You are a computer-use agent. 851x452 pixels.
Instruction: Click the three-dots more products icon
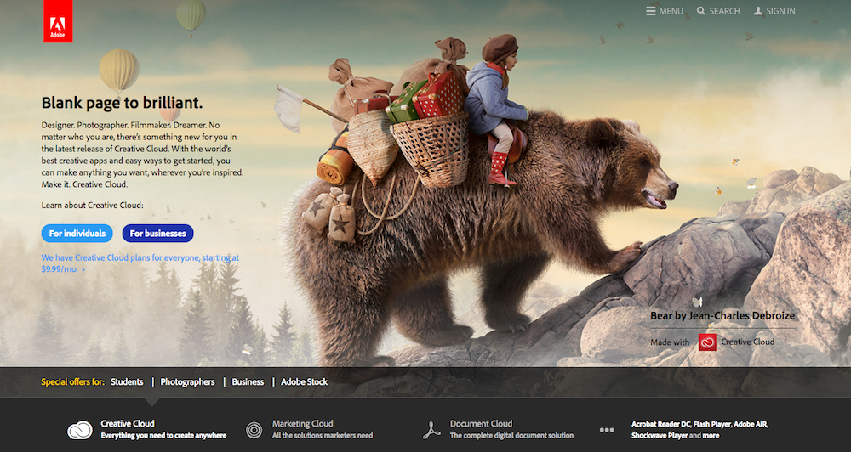(x=607, y=430)
